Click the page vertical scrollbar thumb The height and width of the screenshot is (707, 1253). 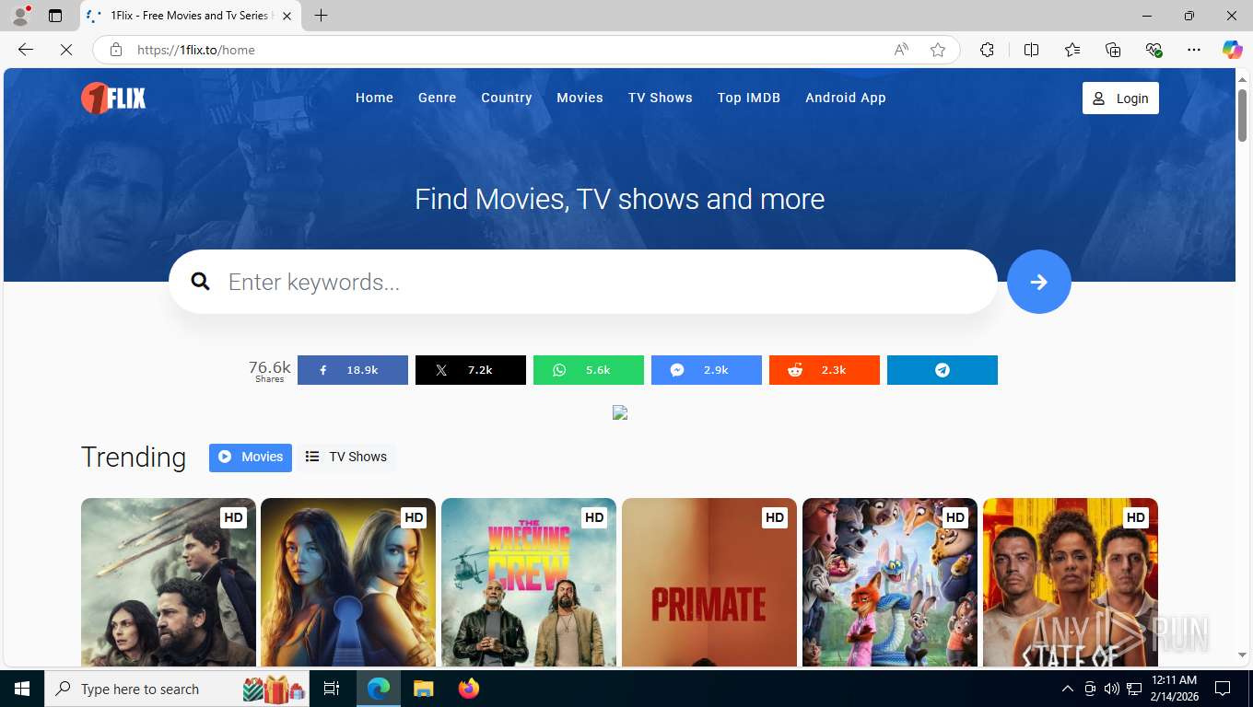pos(1242,115)
